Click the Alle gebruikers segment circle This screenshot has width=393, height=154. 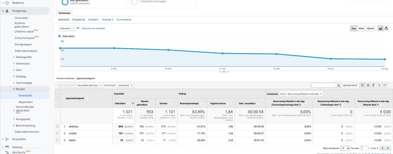pyautogui.click(x=65, y=2)
